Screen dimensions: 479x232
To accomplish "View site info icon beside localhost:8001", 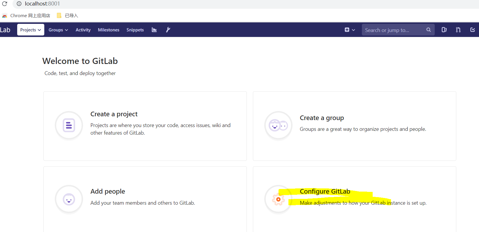I will pyautogui.click(x=19, y=3).
